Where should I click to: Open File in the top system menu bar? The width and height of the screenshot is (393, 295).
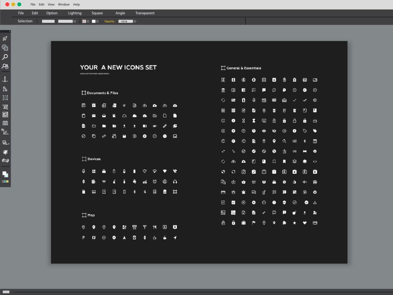33,4
